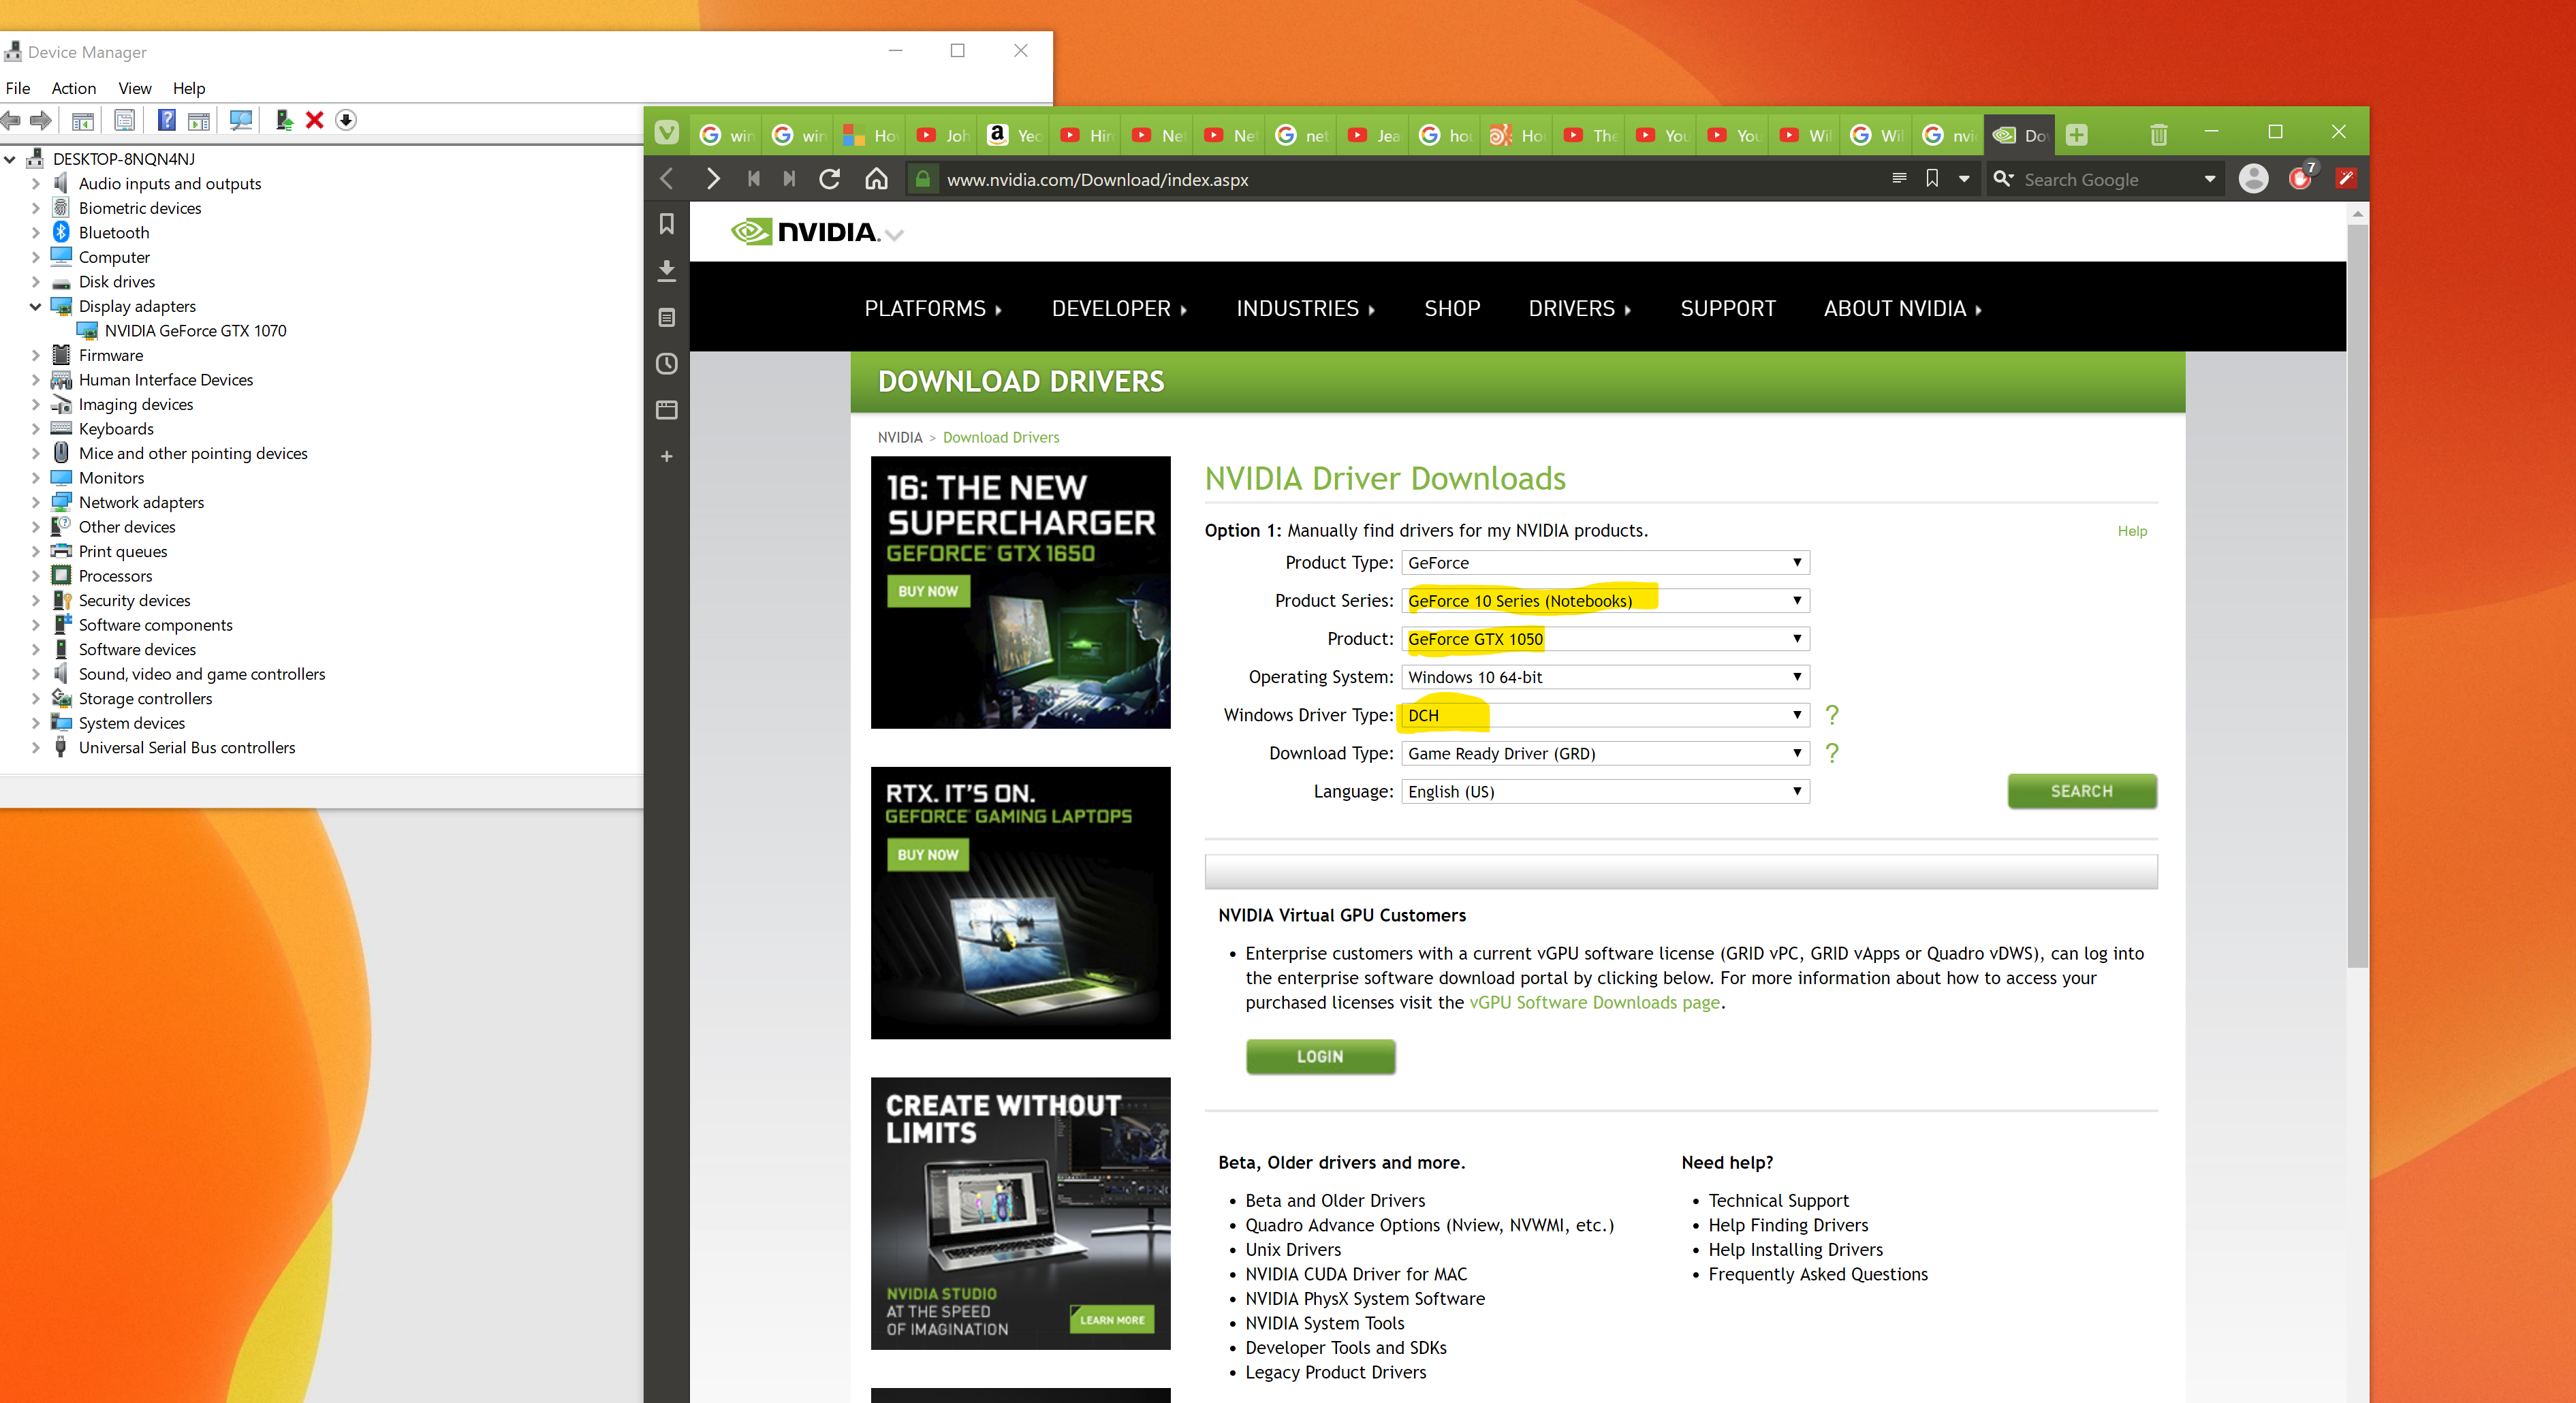Collapse Display adapters tree node

[35, 306]
